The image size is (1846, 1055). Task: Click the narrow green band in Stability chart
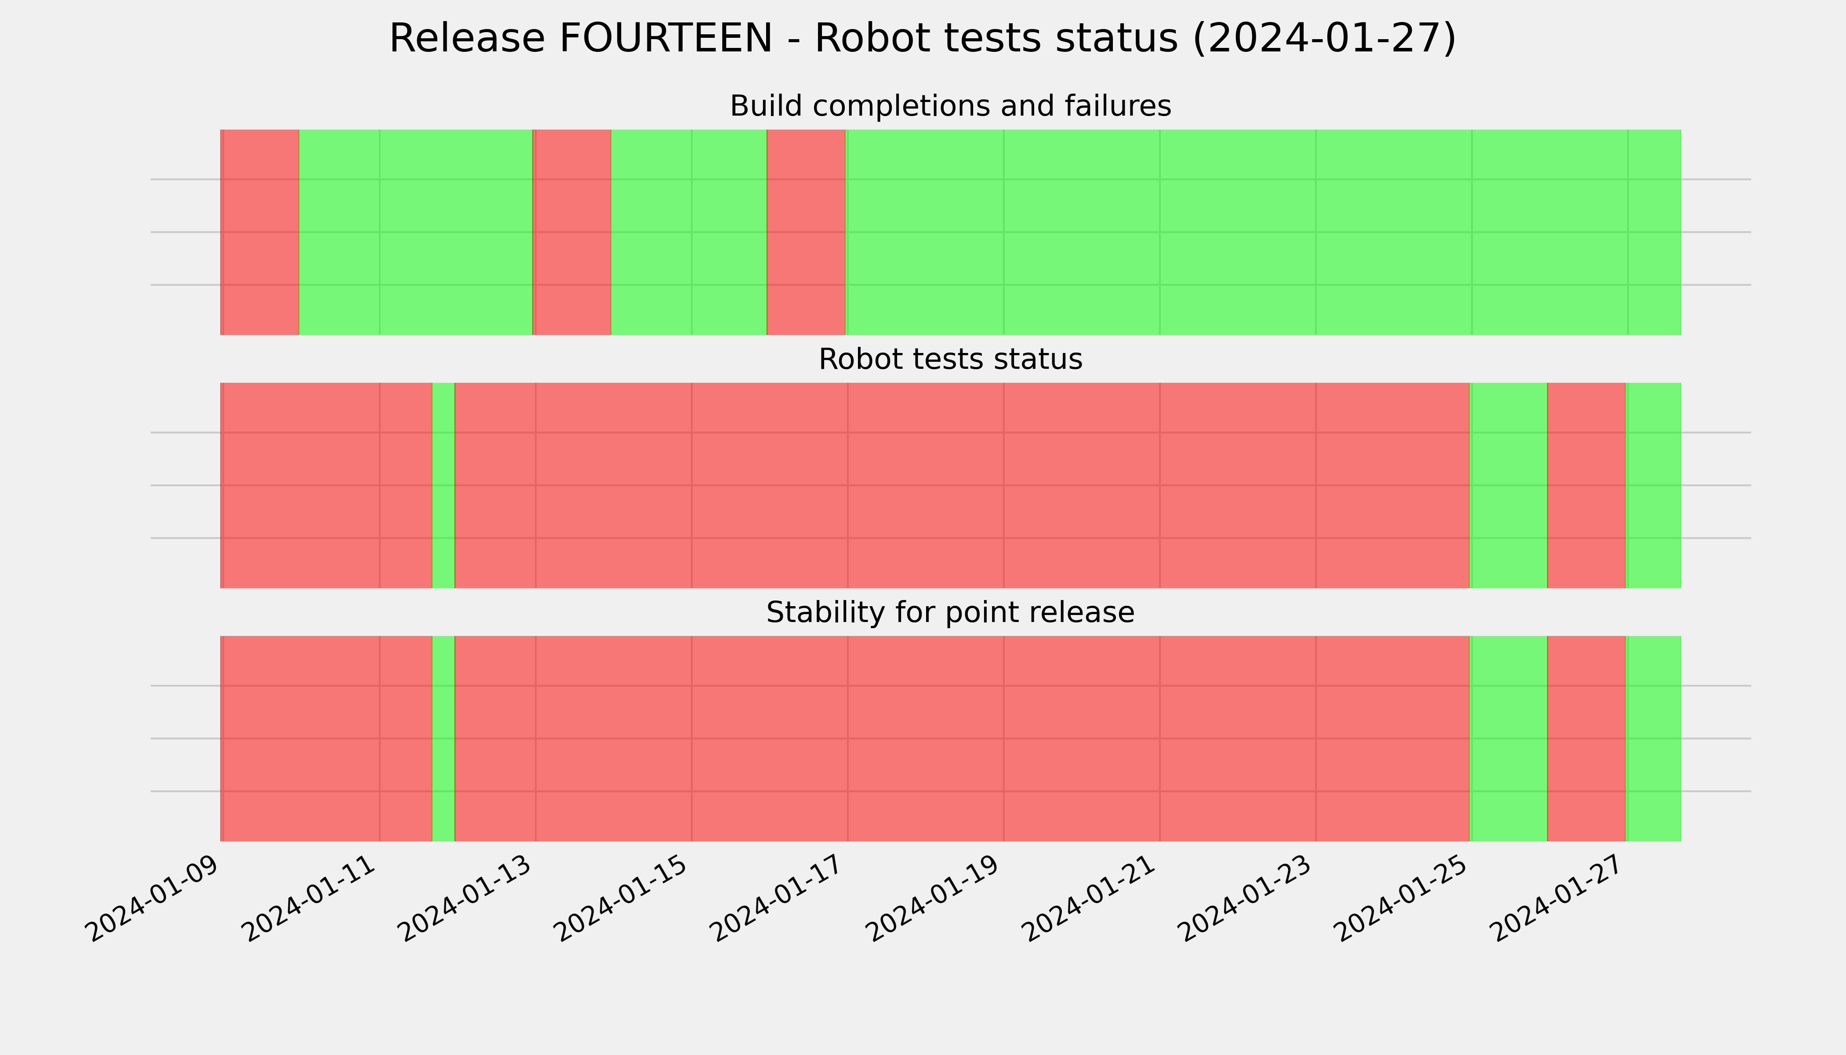[443, 739]
